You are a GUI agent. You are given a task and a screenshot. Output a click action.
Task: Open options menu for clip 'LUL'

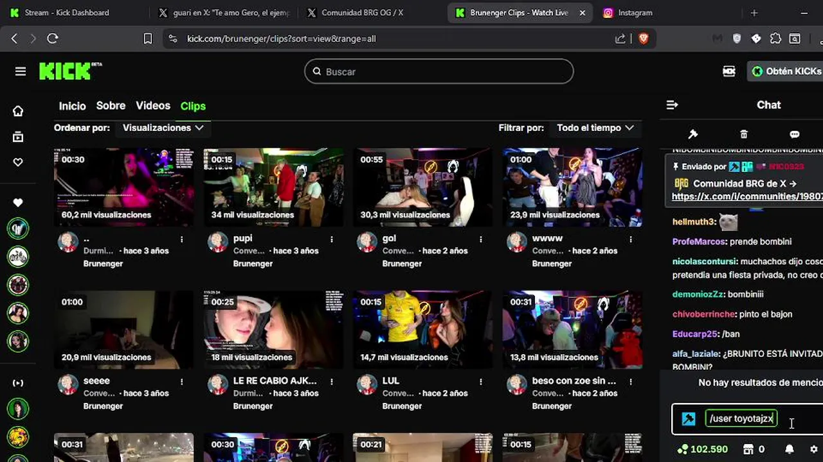(x=481, y=381)
